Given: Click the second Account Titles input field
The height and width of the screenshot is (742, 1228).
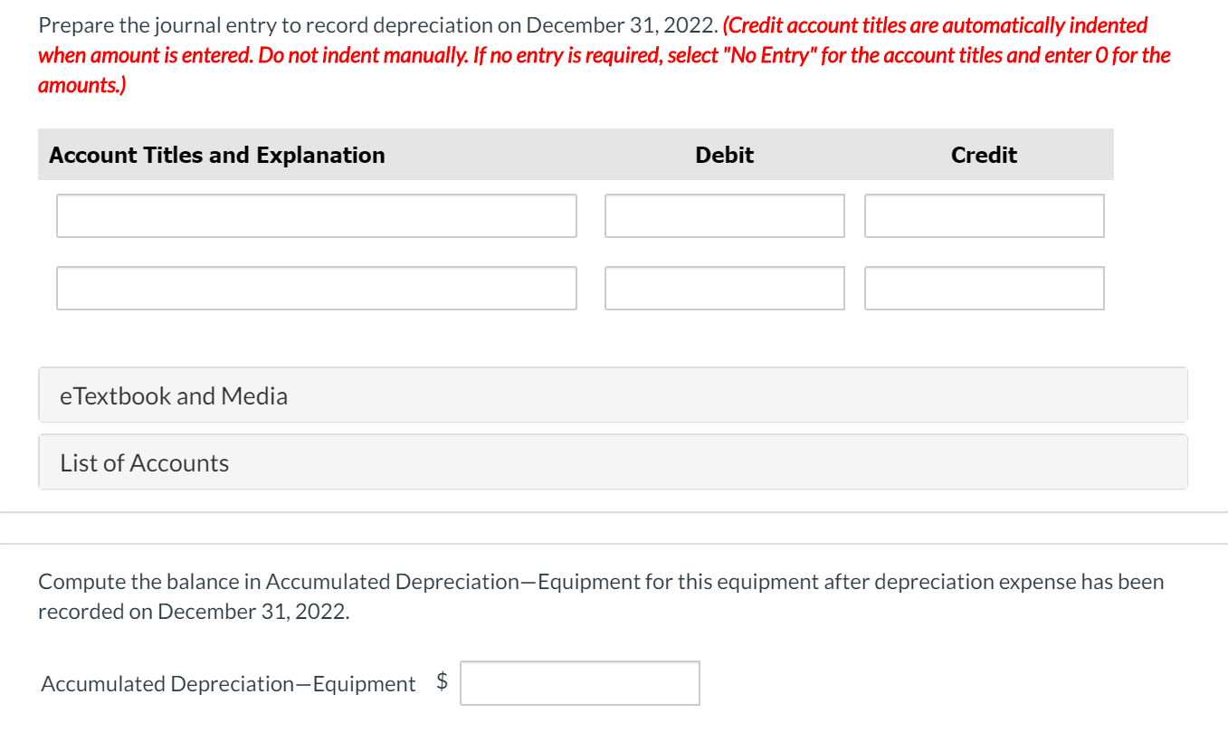Looking at the screenshot, I should (316, 288).
